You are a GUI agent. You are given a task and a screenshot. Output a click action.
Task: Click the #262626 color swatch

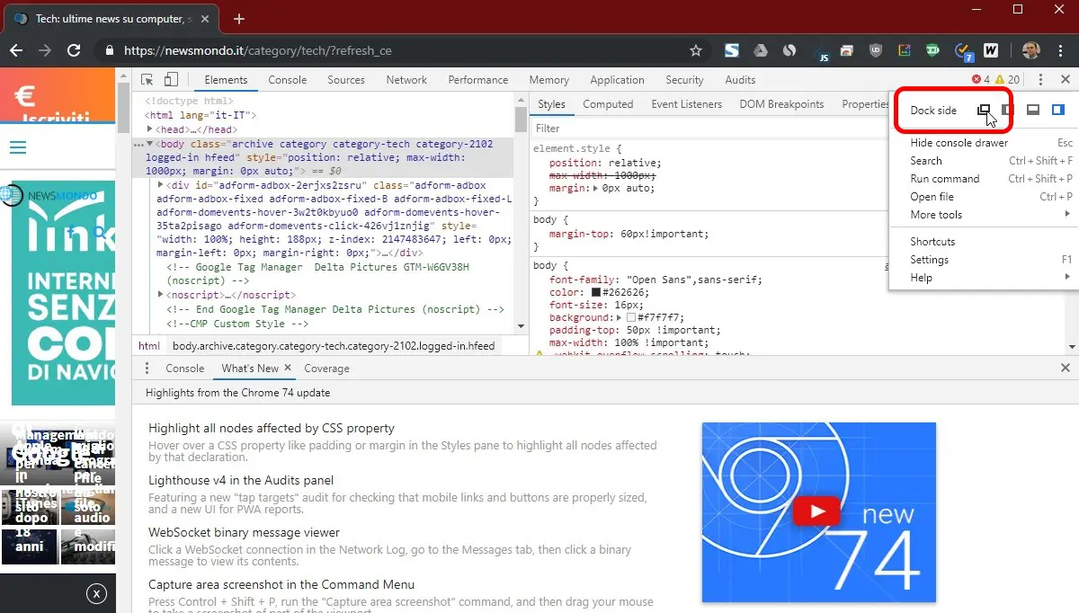pos(596,292)
